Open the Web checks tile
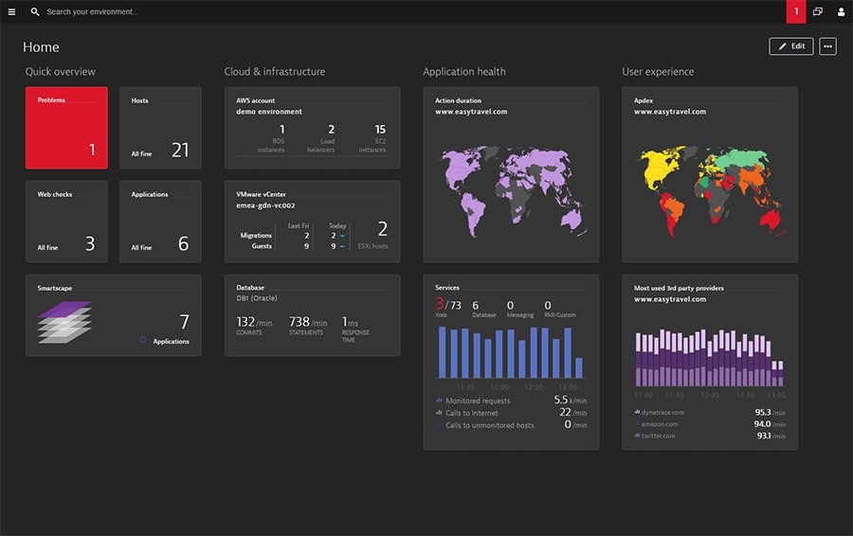 (66, 222)
